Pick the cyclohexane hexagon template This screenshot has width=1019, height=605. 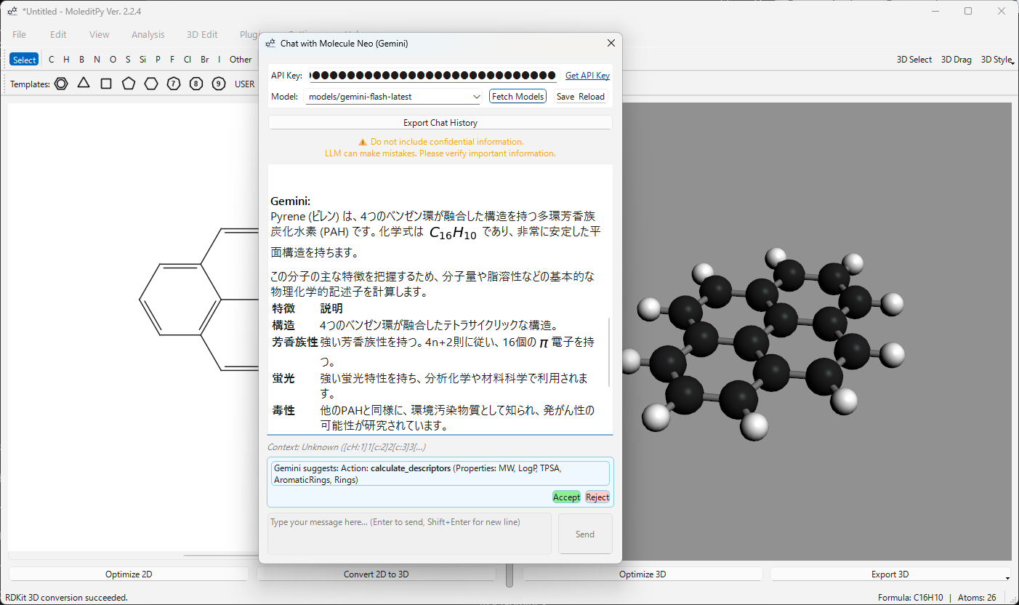(151, 84)
